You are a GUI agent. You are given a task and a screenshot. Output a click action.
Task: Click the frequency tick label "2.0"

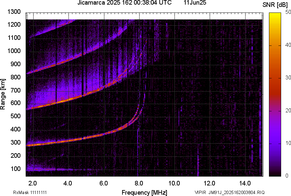33,183
